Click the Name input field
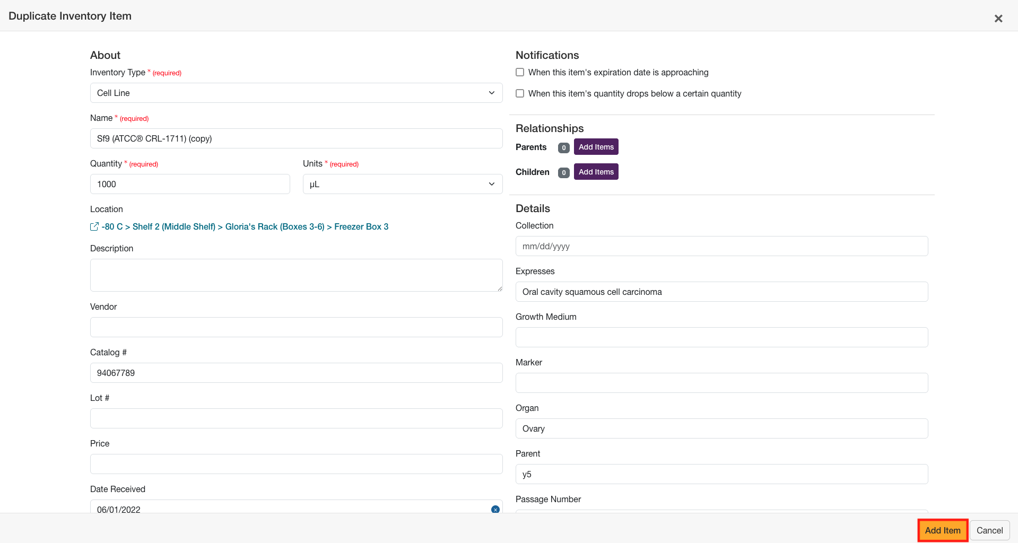 point(296,138)
